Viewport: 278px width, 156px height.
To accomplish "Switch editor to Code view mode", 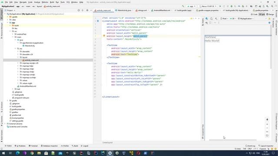I will point(254,14).
